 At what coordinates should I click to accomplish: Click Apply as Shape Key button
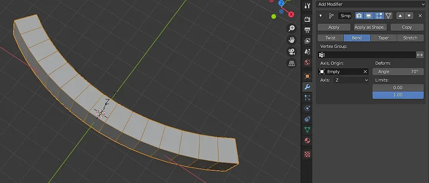[370, 27]
